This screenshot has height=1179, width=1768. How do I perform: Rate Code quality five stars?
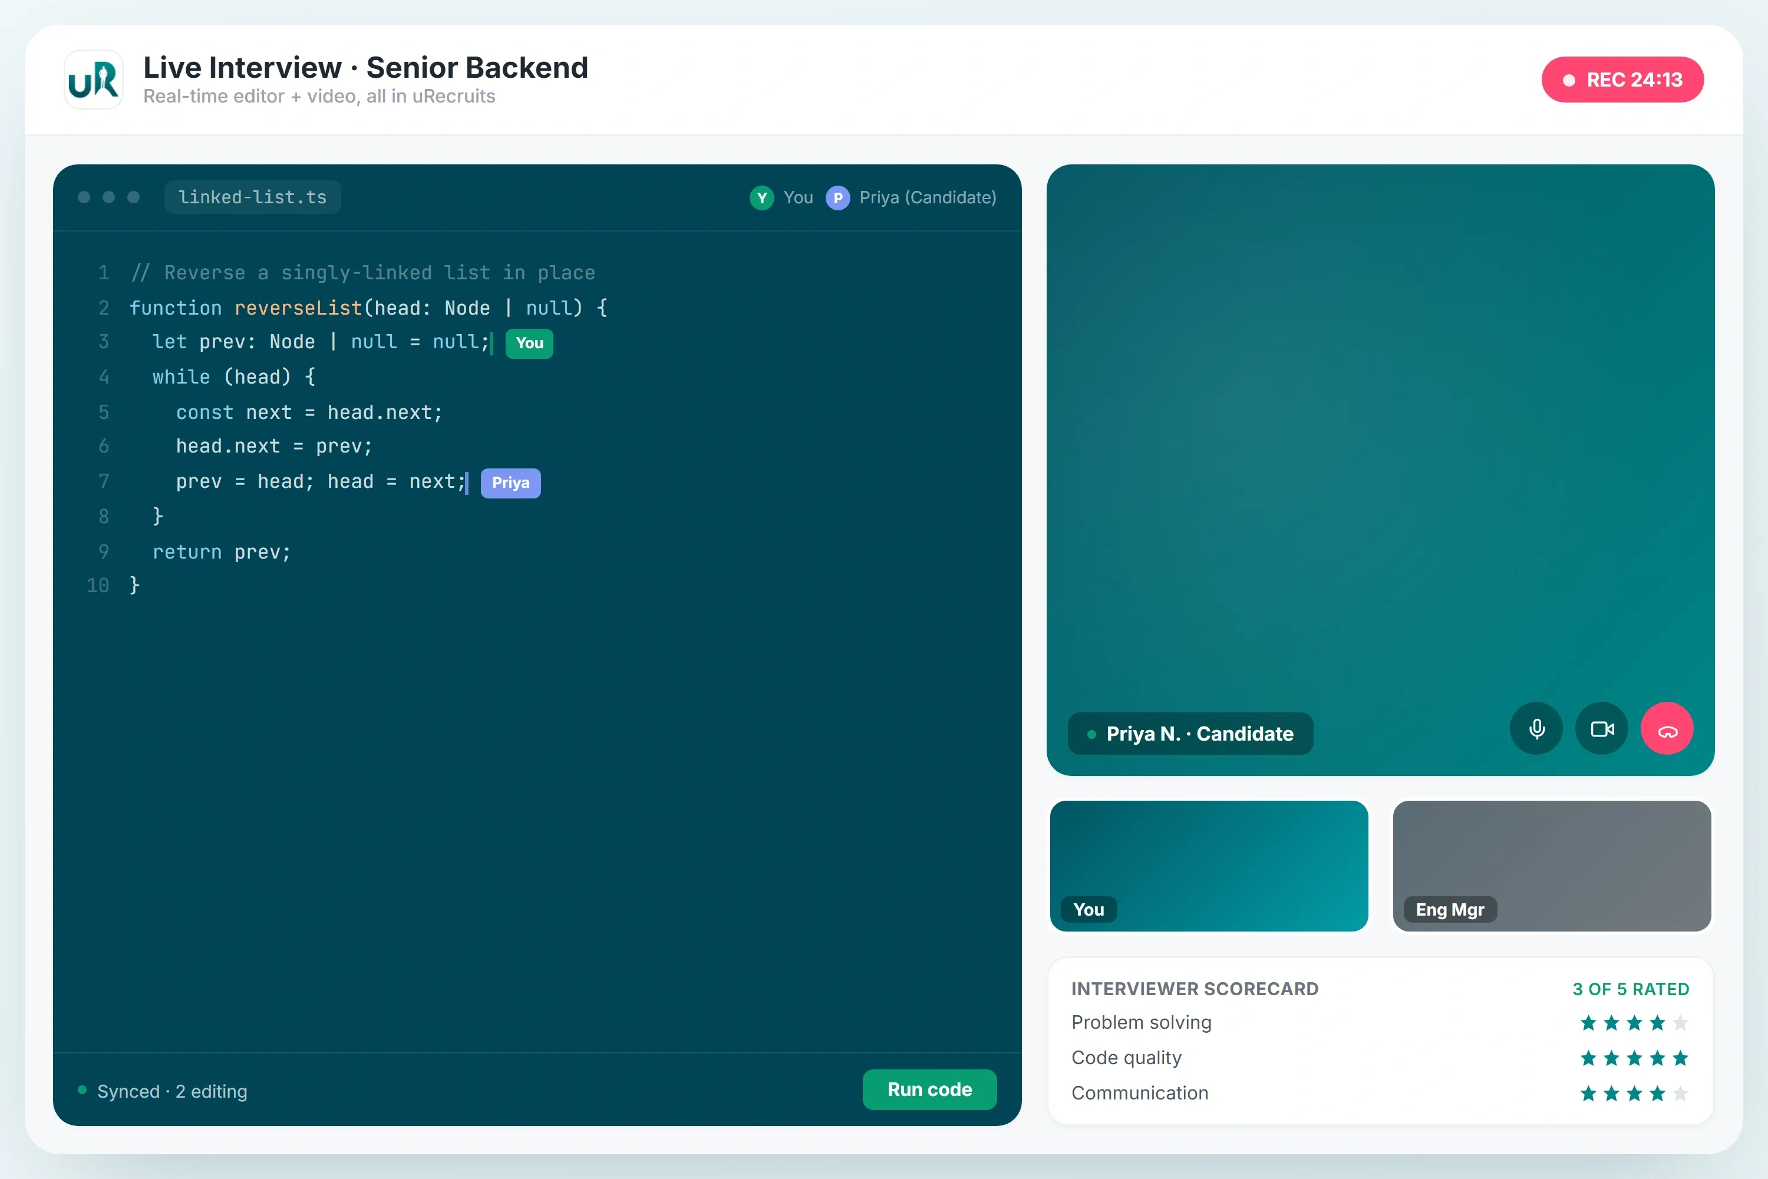[x=1681, y=1059]
